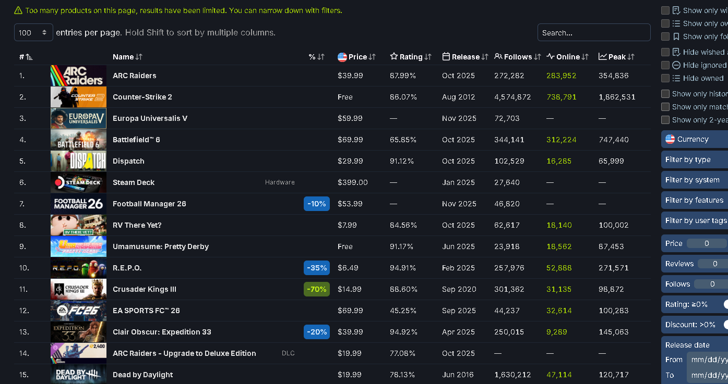Tick the 'Show only 2-yea…' checkbox

pyautogui.click(x=665, y=120)
